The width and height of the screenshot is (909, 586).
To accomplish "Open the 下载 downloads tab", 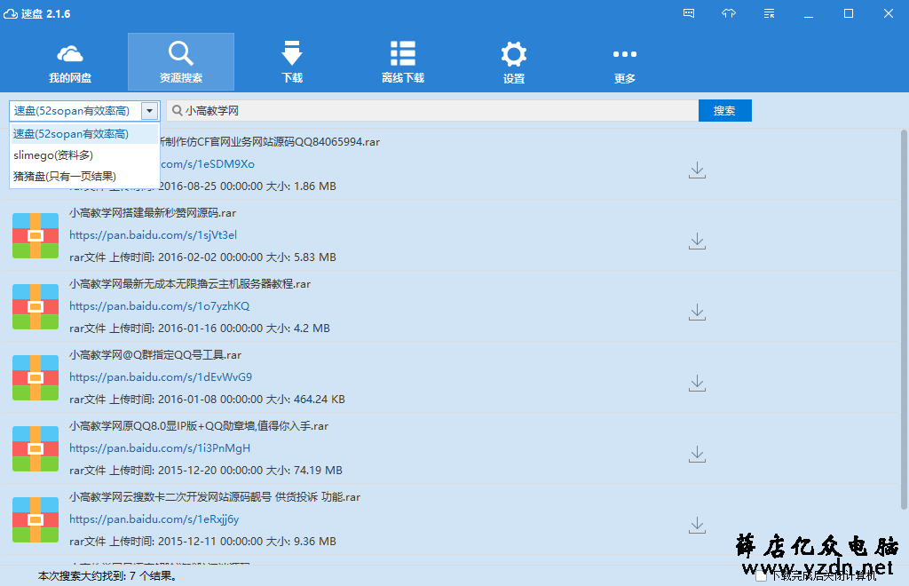I will click(x=291, y=62).
